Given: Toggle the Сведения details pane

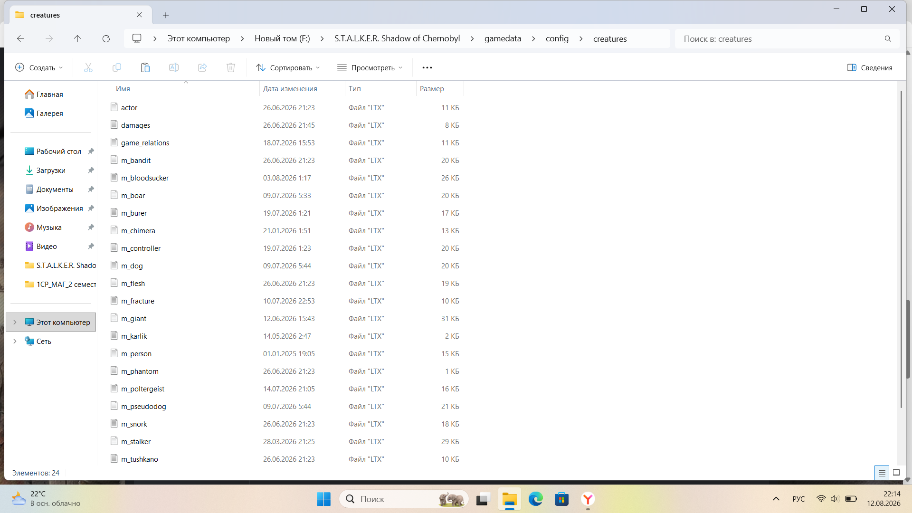Looking at the screenshot, I should click(870, 67).
